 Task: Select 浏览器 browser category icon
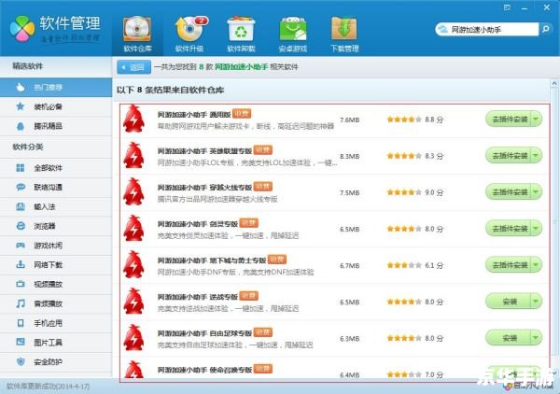[21, 226]
